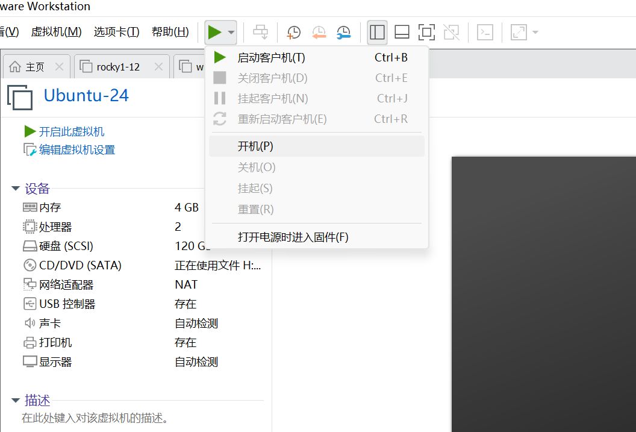The image size is (636, 432).
Task: Click the memory chip icon
Action: coord(30,207)
